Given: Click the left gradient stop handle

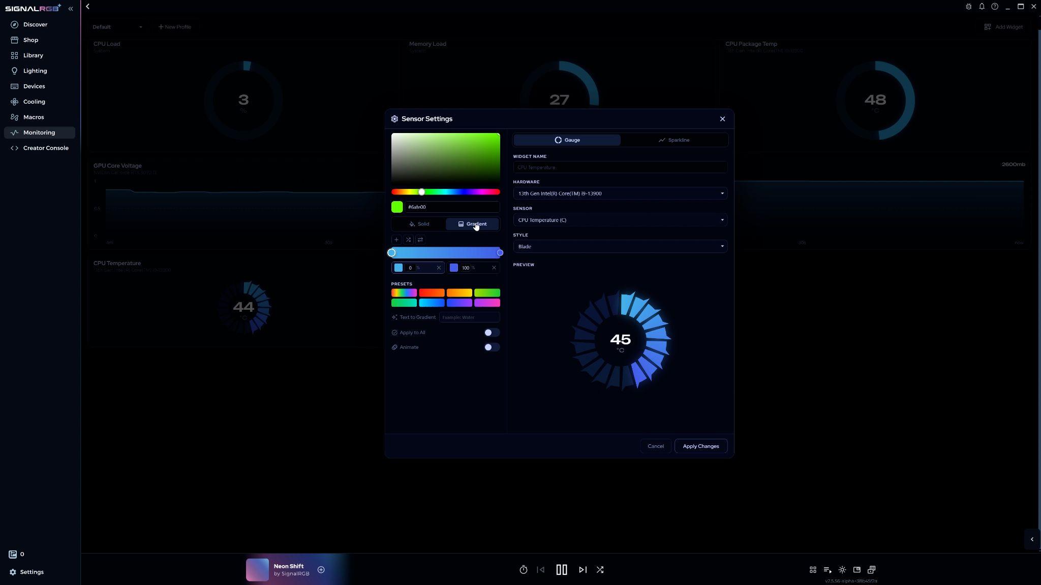Looking at the screenshot, I should pyautogui.click(x=391, y=253).
